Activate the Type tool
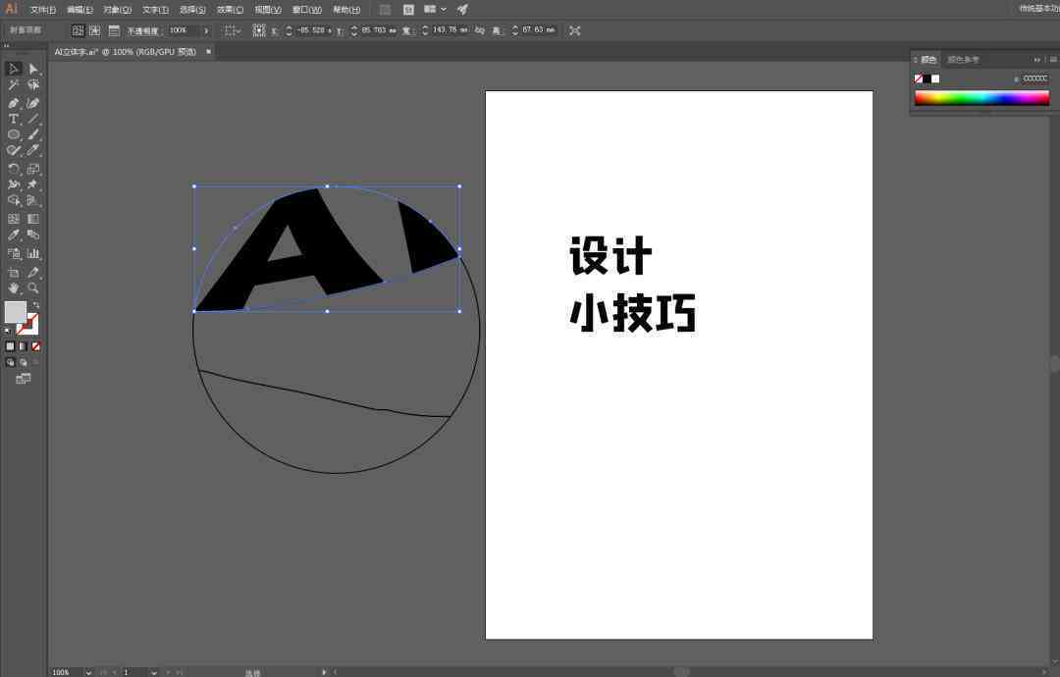 [x=13, y=119]
